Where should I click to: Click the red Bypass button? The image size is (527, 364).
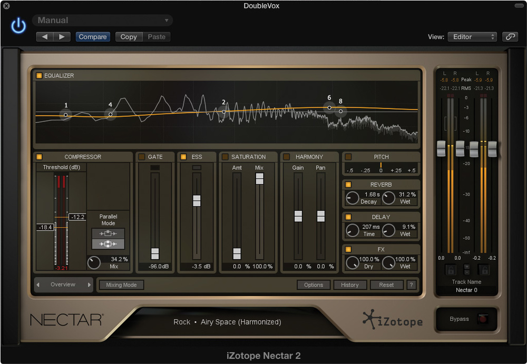(483, 319)
